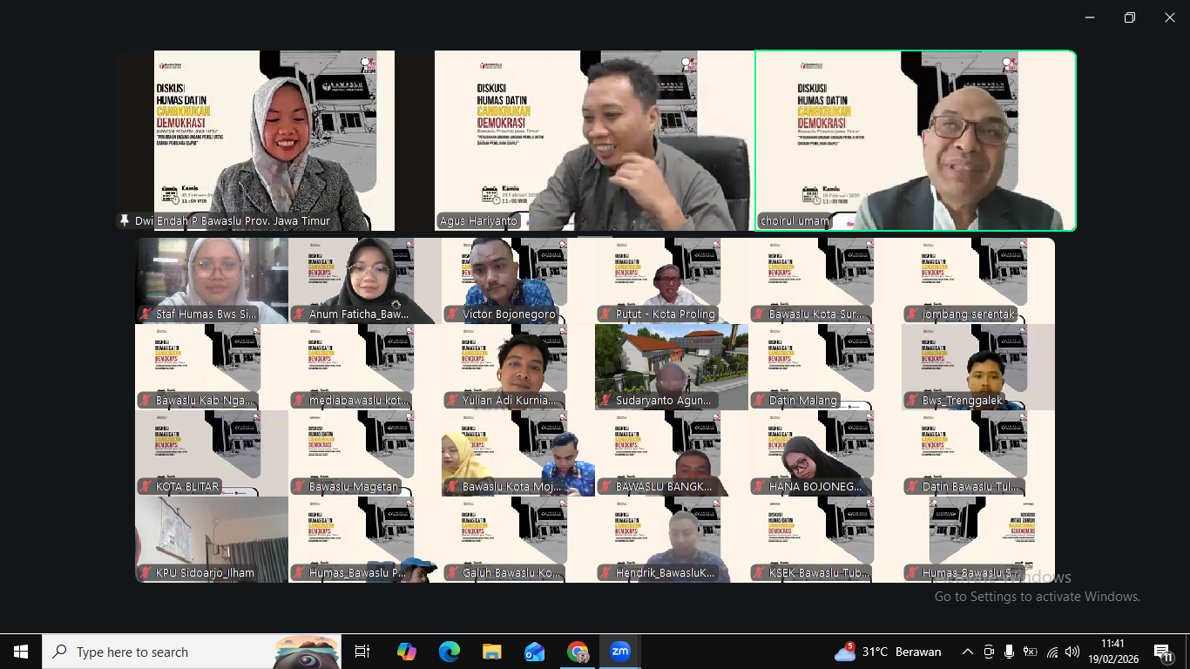Open the volume control in tray

pos(1072,652)
